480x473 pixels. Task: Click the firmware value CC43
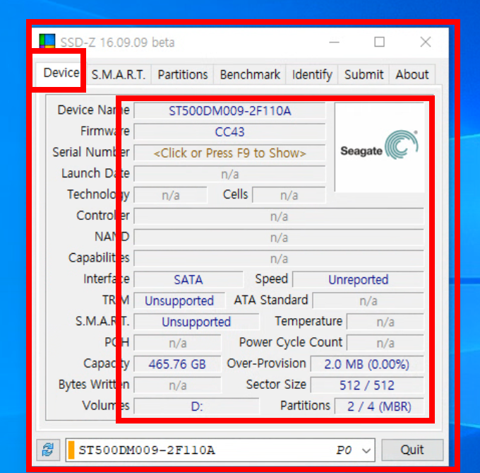click(x=229, y=132)
